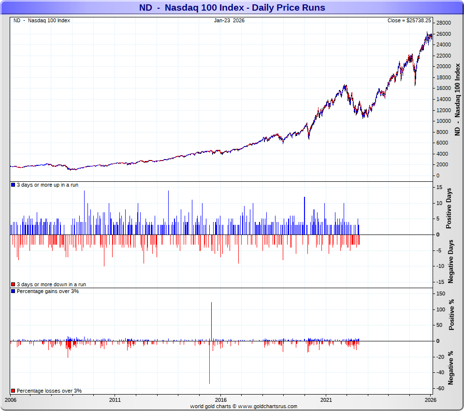Click the 150 value on the Positive % axis
464x411 pixels.
441,294
